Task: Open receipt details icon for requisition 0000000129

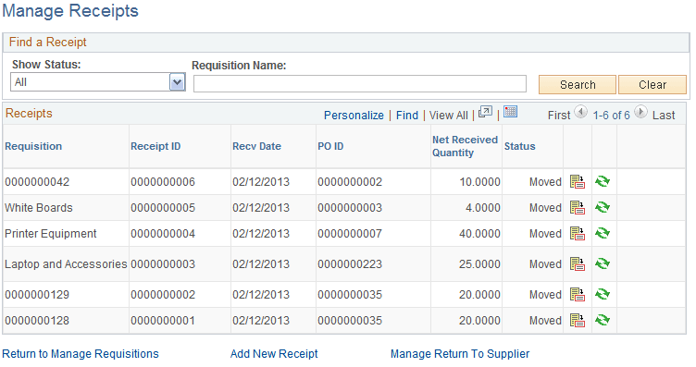Action: pos(577,295)
